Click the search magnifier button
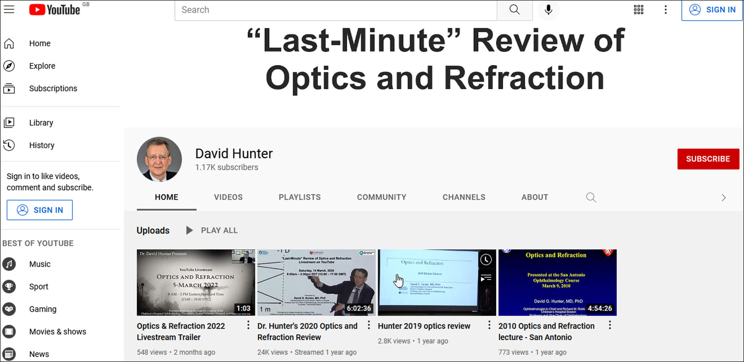744x362 pixels. pos(514,10)
